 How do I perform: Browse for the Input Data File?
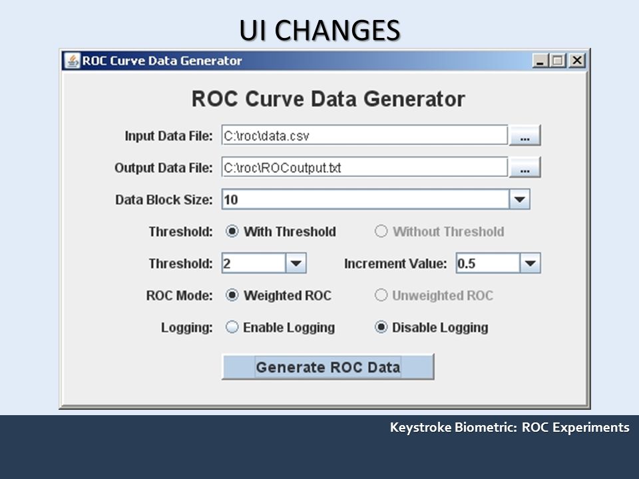point(525,135)
